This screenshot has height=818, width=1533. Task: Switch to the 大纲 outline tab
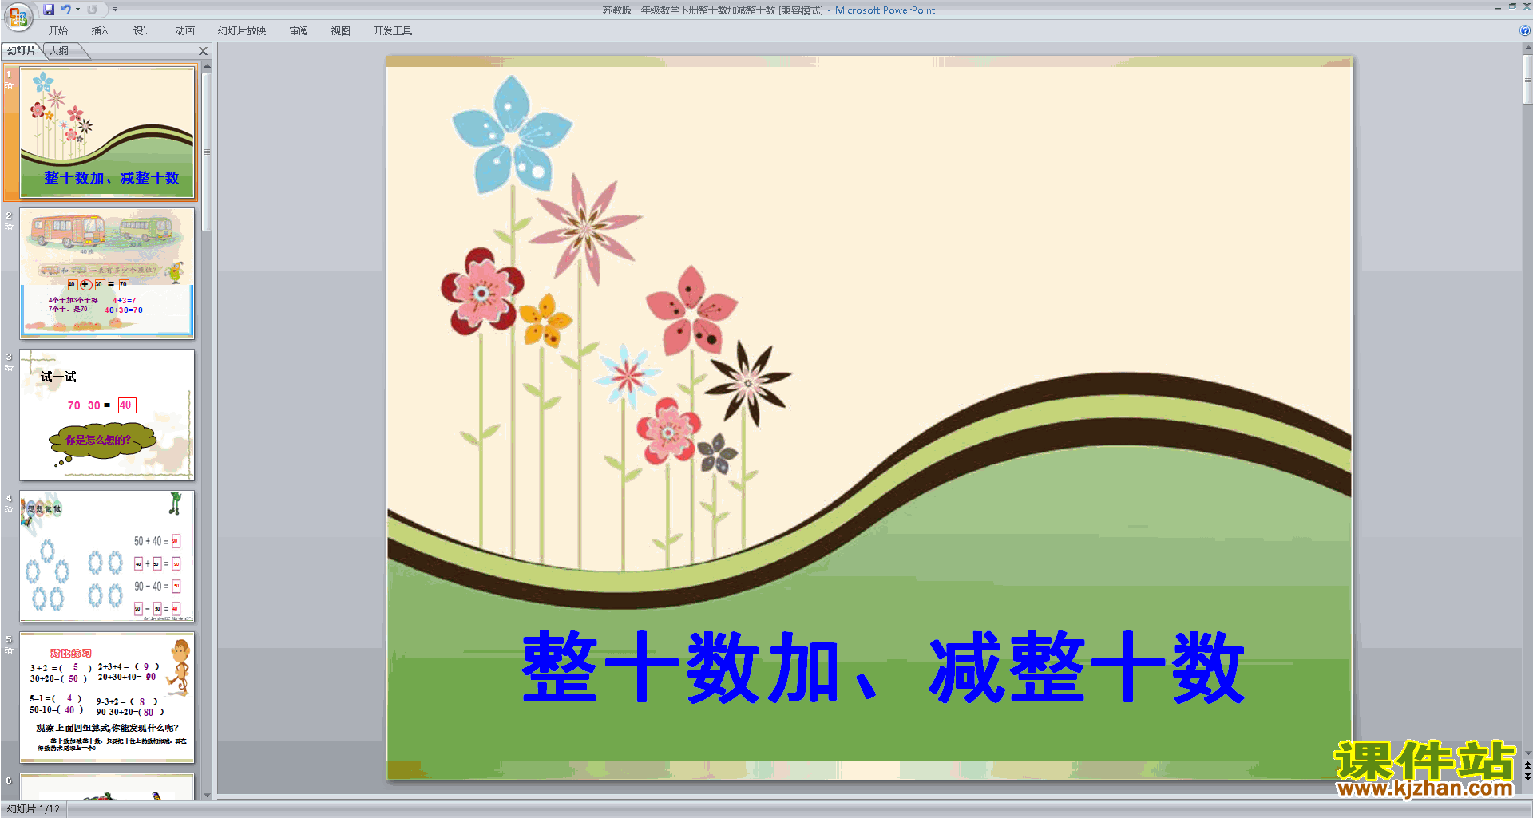59,51
